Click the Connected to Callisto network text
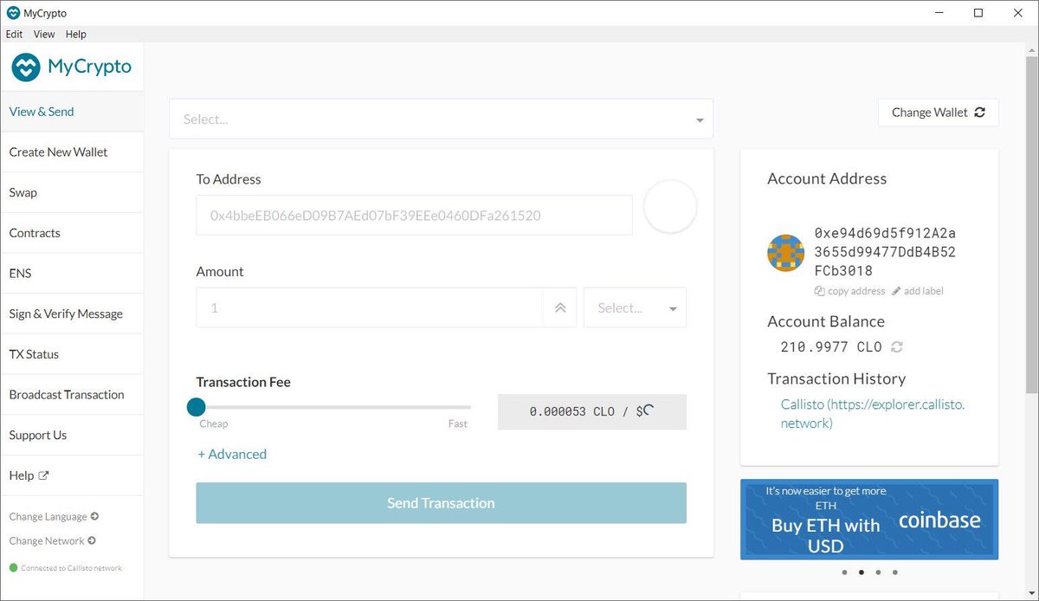The height and width of the screenshot is (601, 1039). [71, 568]
